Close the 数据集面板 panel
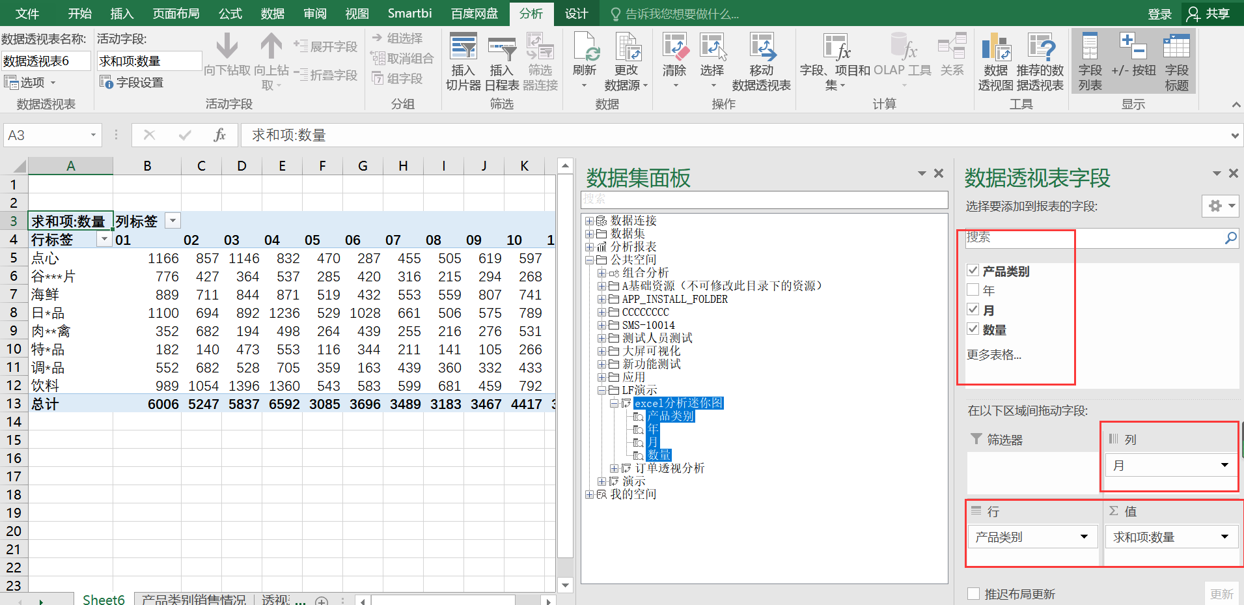Screen dimensions: 1244x605 point(939,173)
